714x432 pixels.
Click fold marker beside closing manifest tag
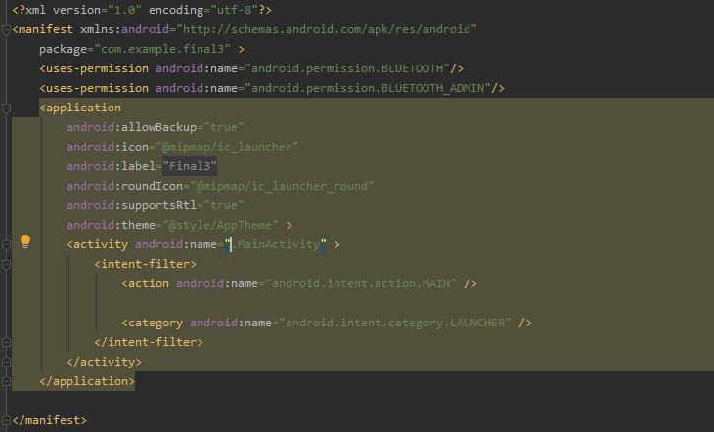pos(6,420)
